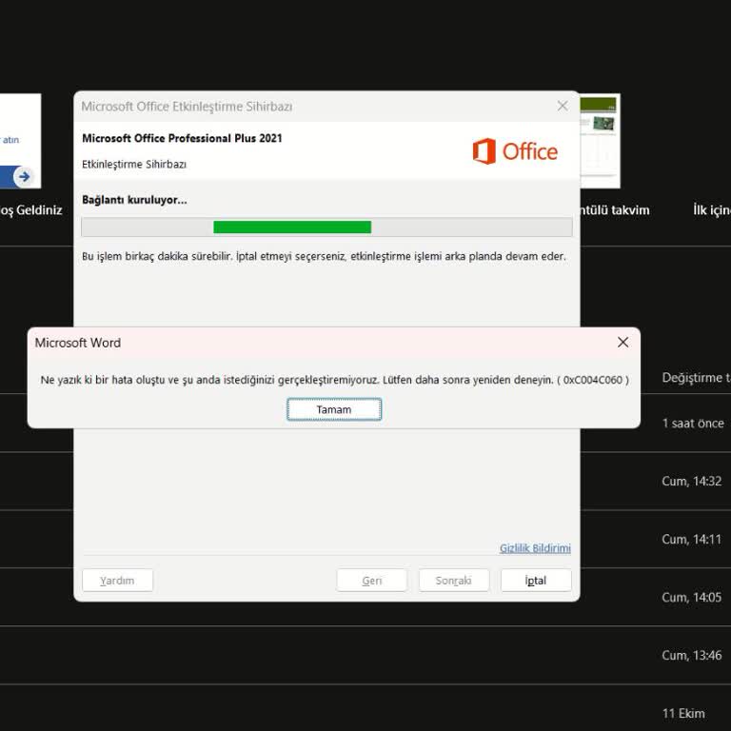The height and width of the screenshot is (731, 731).
Task: Select the recent file dated 'Cum, 13:46'
Action: click(x=691, y=655)
